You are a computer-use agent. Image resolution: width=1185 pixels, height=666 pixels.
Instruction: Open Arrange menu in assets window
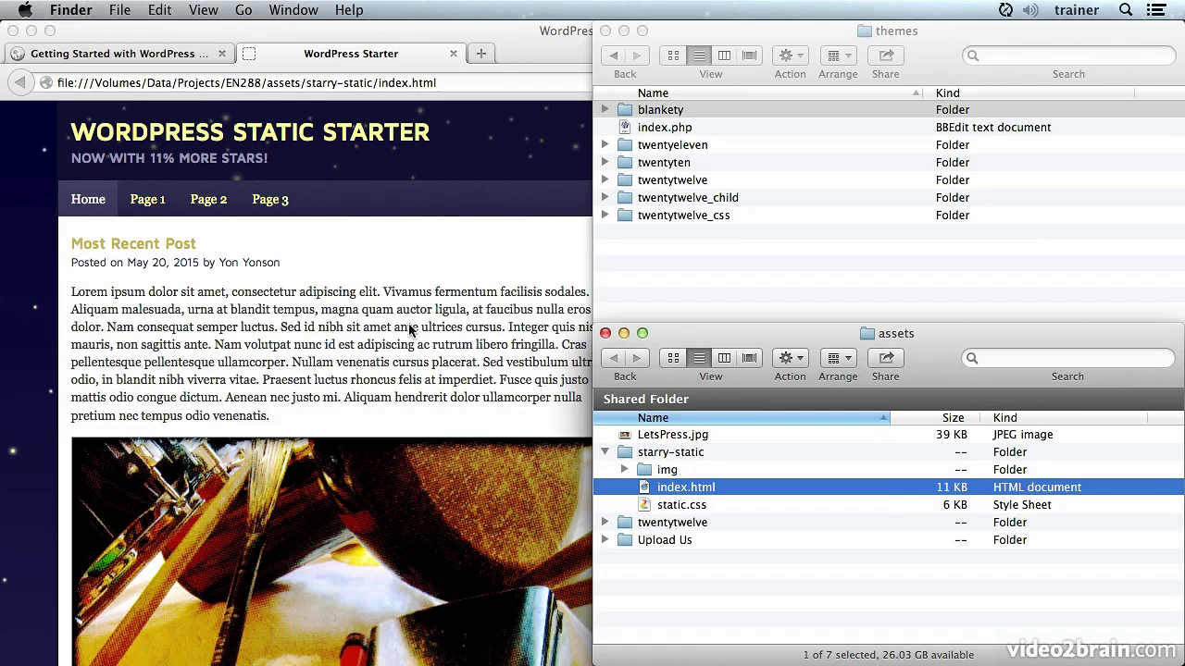click(x=838, y=358)
